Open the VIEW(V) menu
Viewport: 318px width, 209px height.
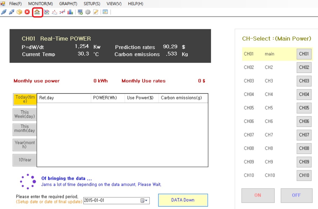coord(114,4)
